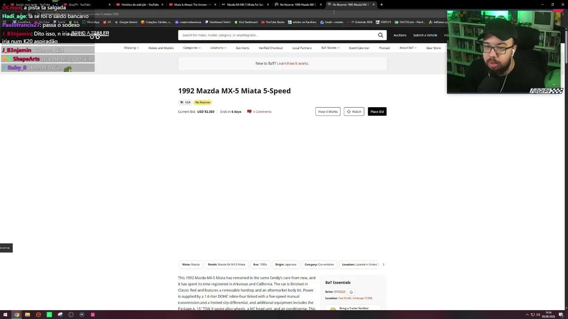Click the Fort Smith, Arkansas location link
The width and height of the screenshot is (568, 319).
[355, 298]
